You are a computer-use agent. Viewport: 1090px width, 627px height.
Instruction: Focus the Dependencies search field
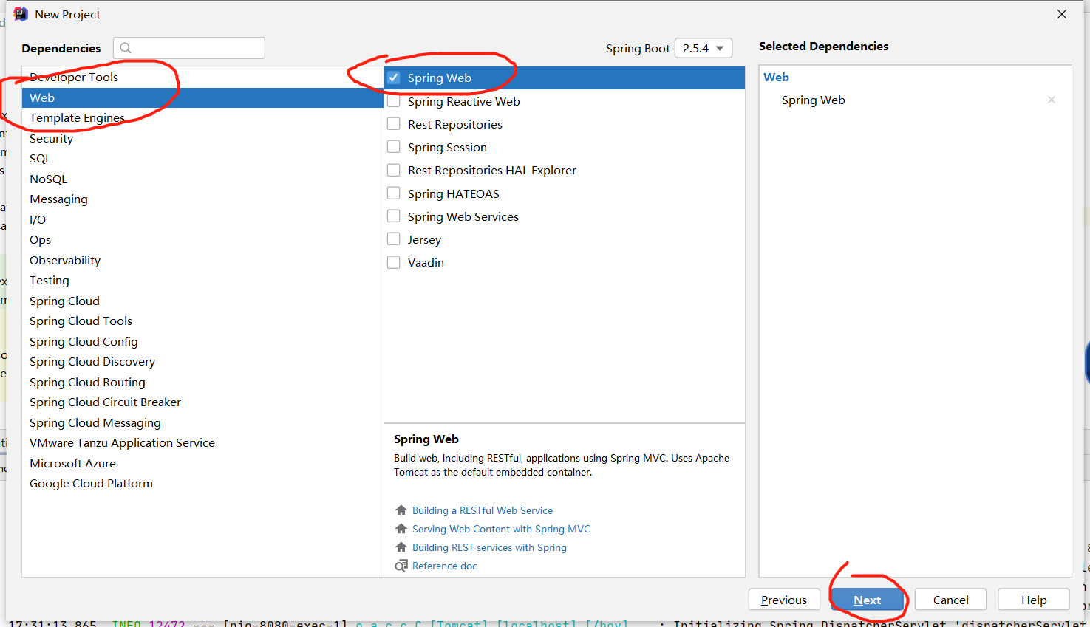click(x=189, y=48)
